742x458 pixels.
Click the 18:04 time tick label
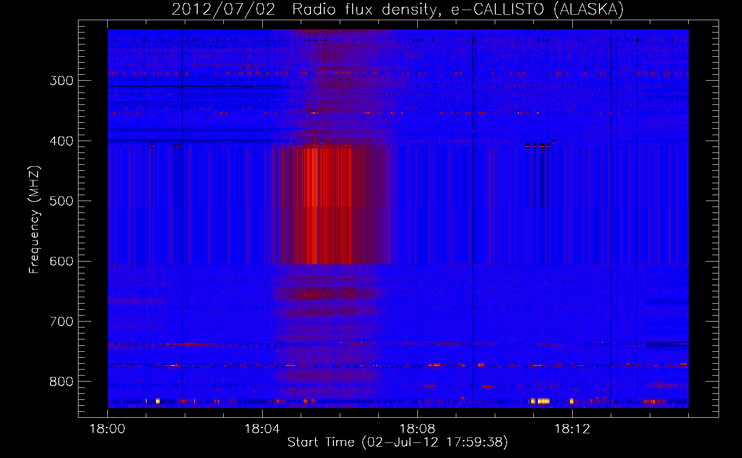point(262,429)
